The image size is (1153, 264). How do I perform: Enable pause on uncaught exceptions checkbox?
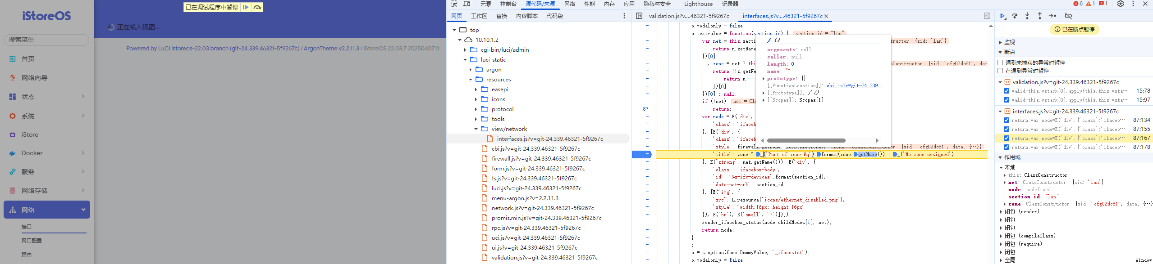(1000, 63)
